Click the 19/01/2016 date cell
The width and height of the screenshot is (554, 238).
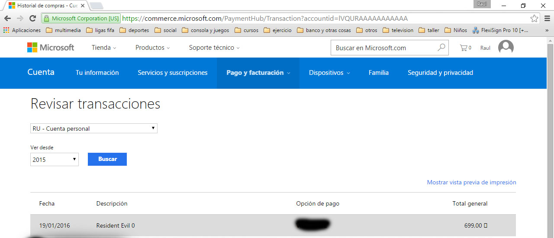point(55,225)
